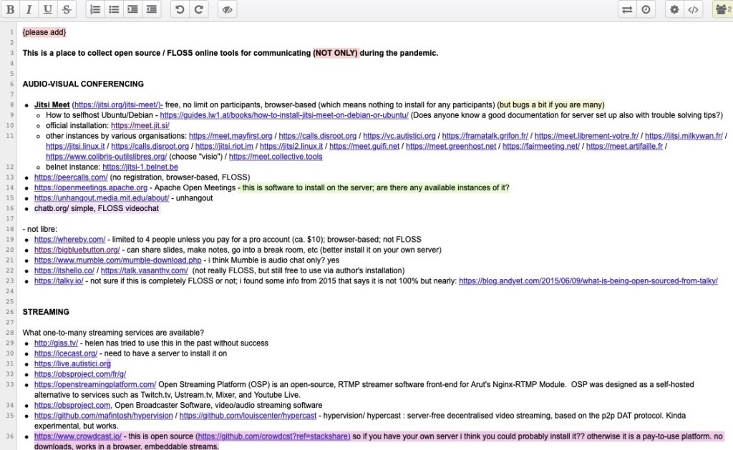Viewport: 733px width, 450px height.
Task: Toggle bold formatting in the toolbar
Action: pos(11,9)
